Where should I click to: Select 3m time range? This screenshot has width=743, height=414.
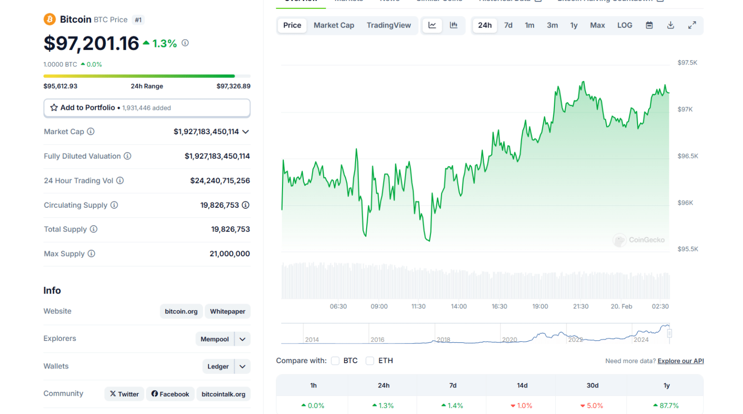pyautogui.click(x=552, y=25)
